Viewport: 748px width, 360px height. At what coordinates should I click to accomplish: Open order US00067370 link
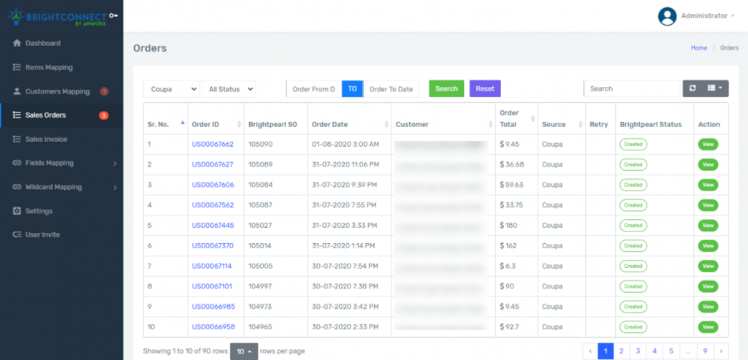[x=213, y=245]
